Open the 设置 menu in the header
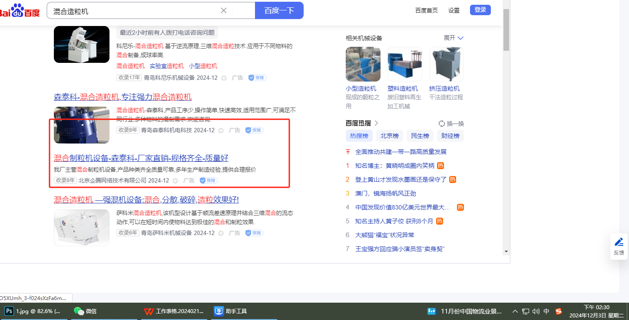 point(454,10)
